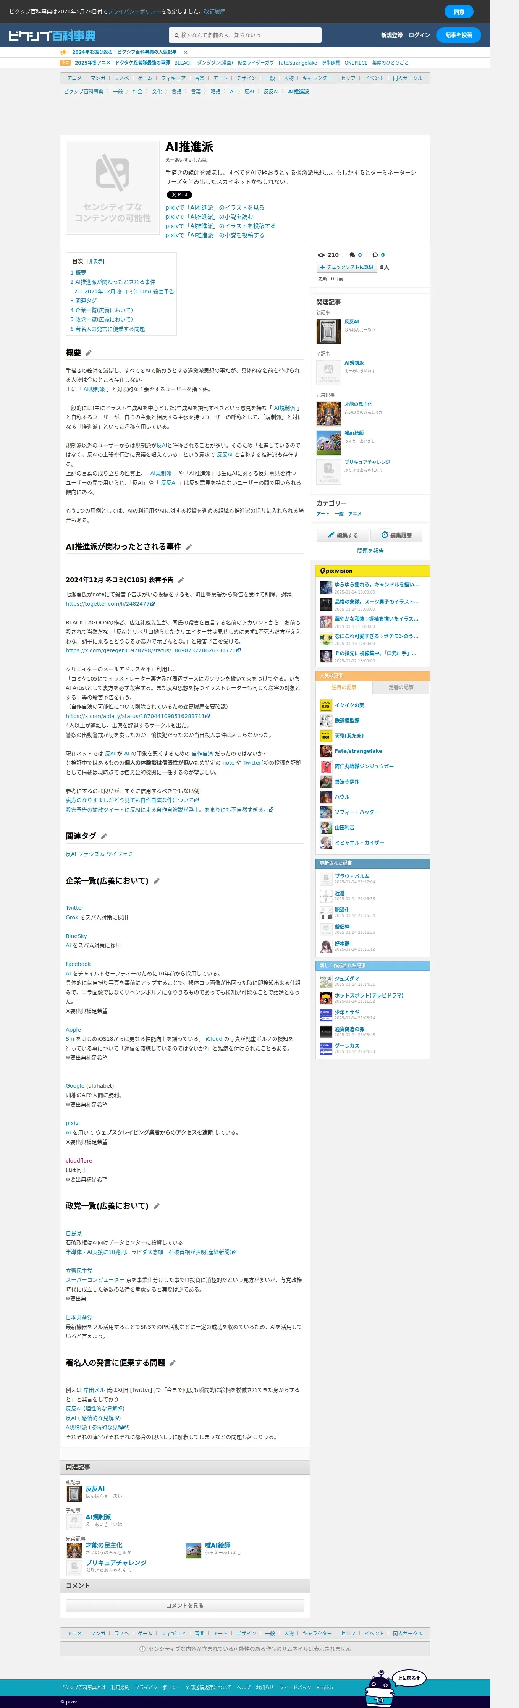Click the view count eye icon

click(321, 255)
